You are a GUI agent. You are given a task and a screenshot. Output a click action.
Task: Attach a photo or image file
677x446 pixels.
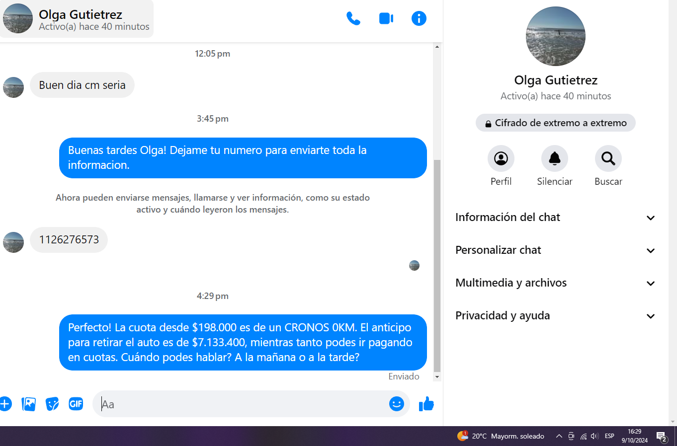coord(29,404)
